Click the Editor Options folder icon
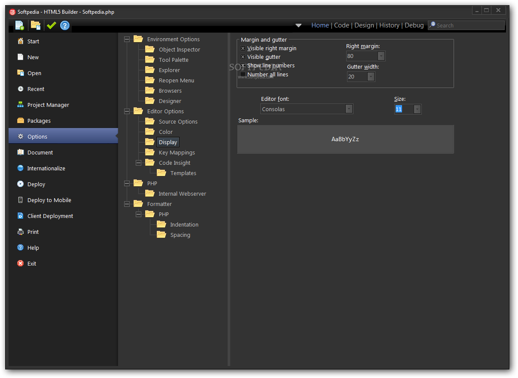The height and width of the screenshot is (378, 518). tap(138, 111)
